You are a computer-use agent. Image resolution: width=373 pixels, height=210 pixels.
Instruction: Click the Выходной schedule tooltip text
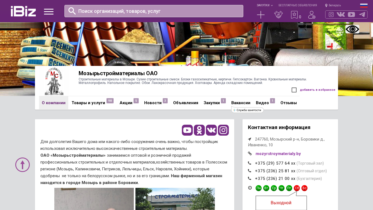click(281, 203)
